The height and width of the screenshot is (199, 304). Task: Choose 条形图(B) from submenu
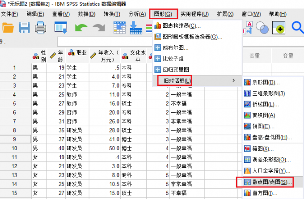272,82
